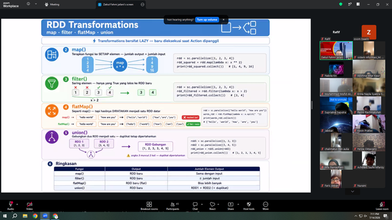
Task: Open the taskbar clock showing 7:11 PM
Action: pyautogui.click(x=374, y=216)
